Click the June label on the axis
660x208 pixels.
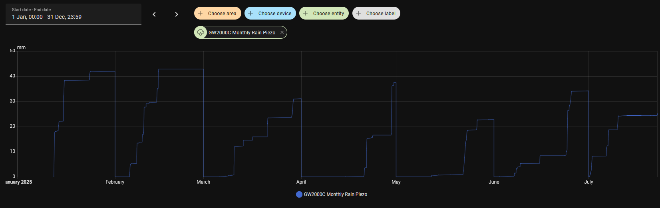[494, 182]
